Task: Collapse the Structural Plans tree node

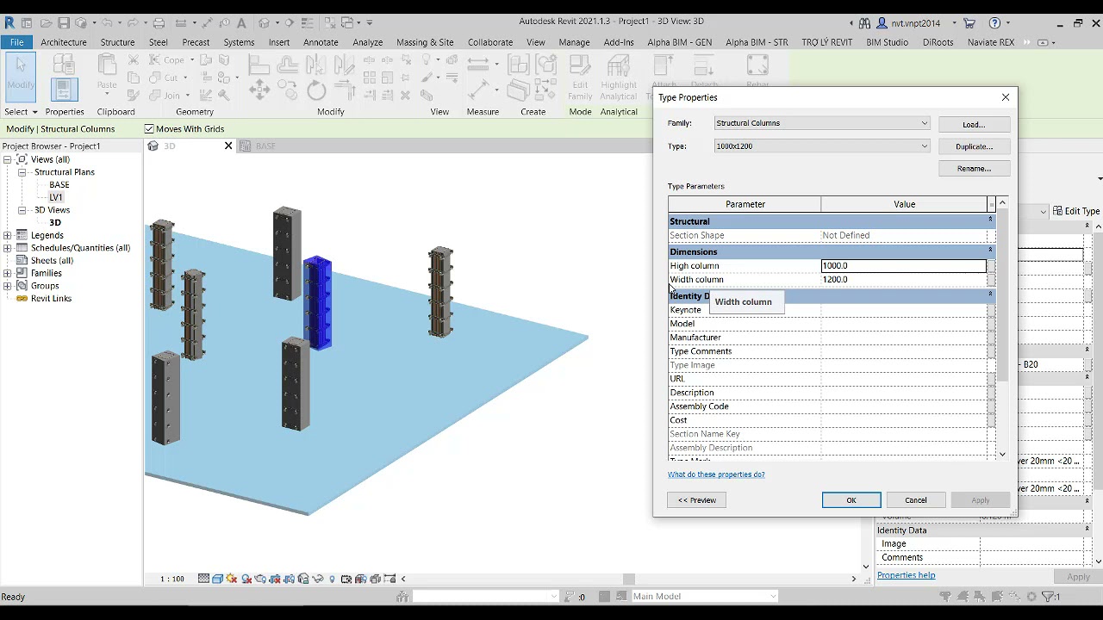Action: 22,172
